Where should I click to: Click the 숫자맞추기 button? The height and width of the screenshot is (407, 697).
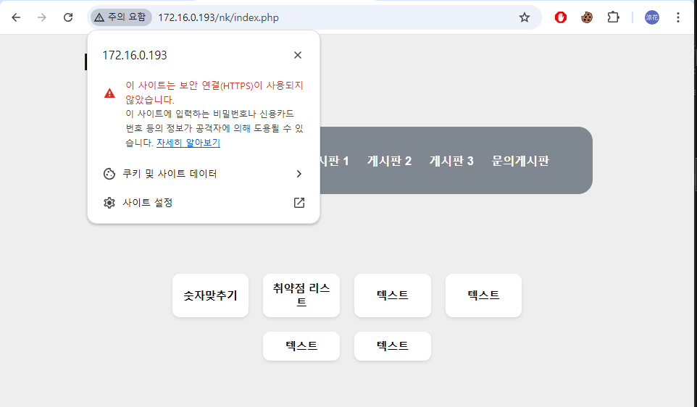(210, 295)
